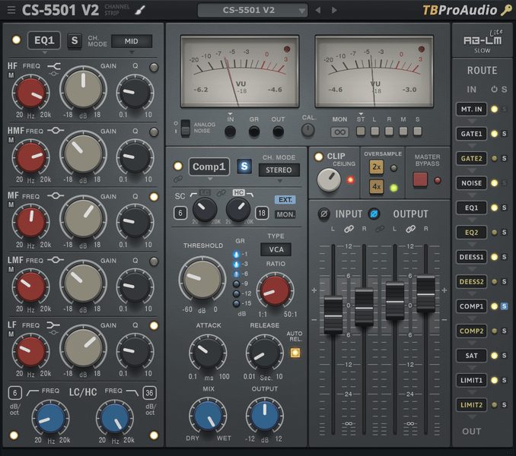This screenshot has height=456, width=516.
Task: Open the CS-5501 V2 preset dropdown
Action: (253, 10)
